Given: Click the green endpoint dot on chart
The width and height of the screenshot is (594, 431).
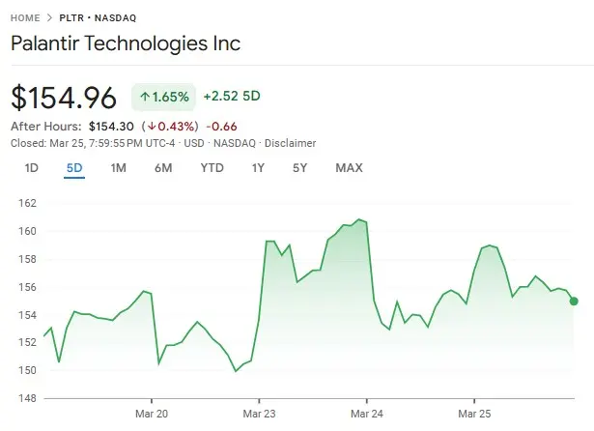Looking at the screenshot, I should (575, 302).
